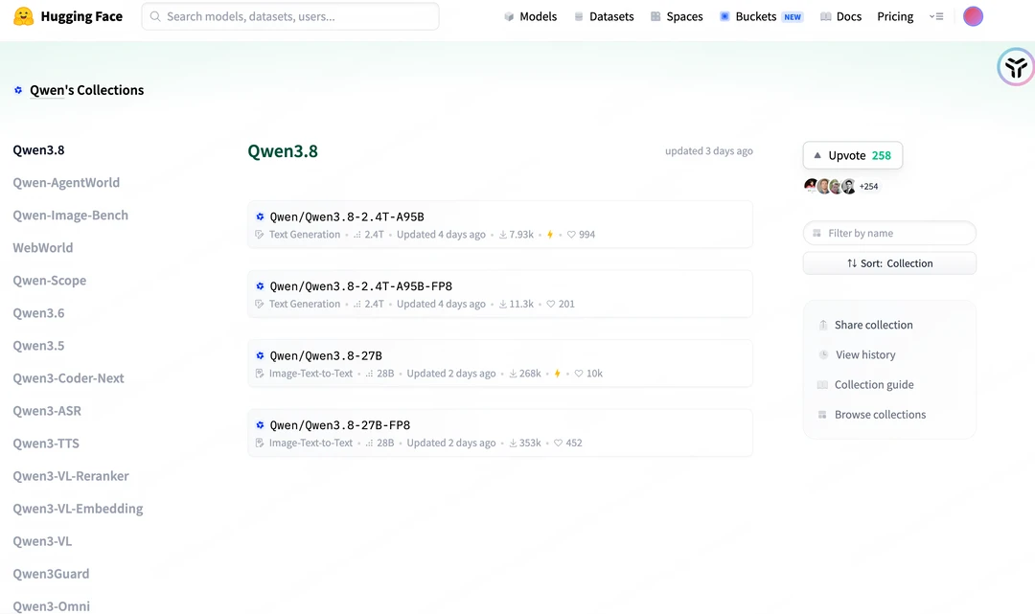Image resolution: width=1035 pixels, height=614 pixels.
Task: Click the View history clock icon
Action: [x=823, y=354]
